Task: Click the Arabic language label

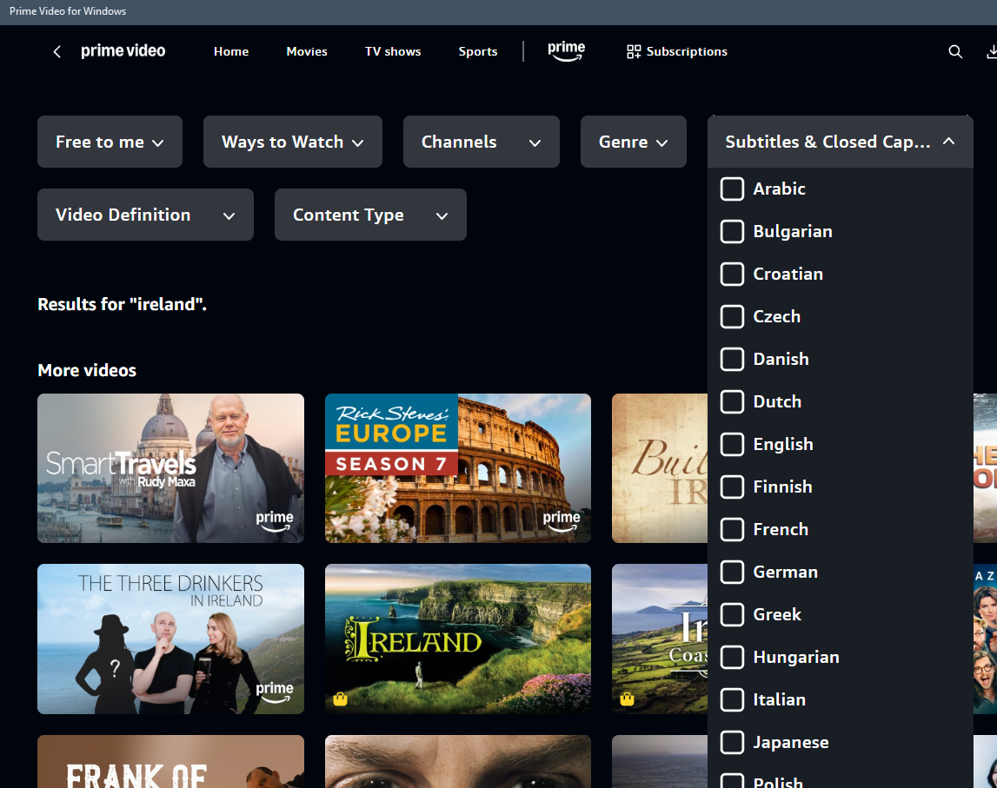Action: pyautogui.click(x=779, y=189)
